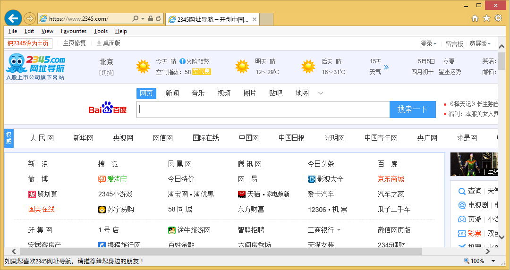The height and width of the screenshot is (270, 510).
Task: Click the 搜索一下 search button
Action: [x=412, y=110]
